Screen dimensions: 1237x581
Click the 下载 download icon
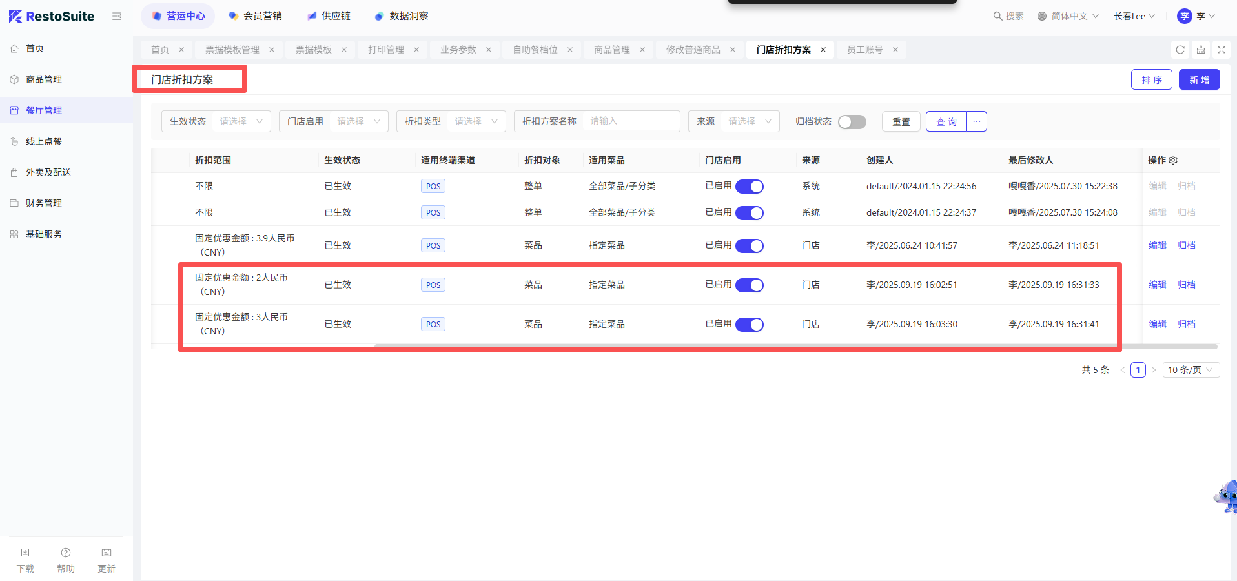point(25,553)
